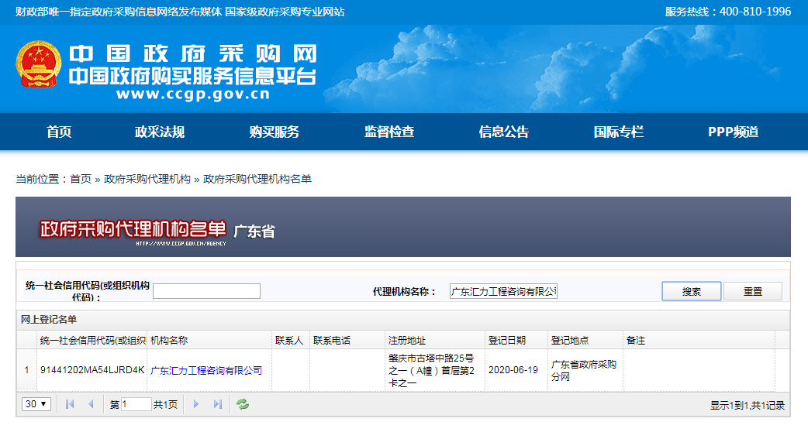Open the 政采法规 navigation tab
Screen dimensions: 808x439
pyautogui.click(x=160, y=132)
